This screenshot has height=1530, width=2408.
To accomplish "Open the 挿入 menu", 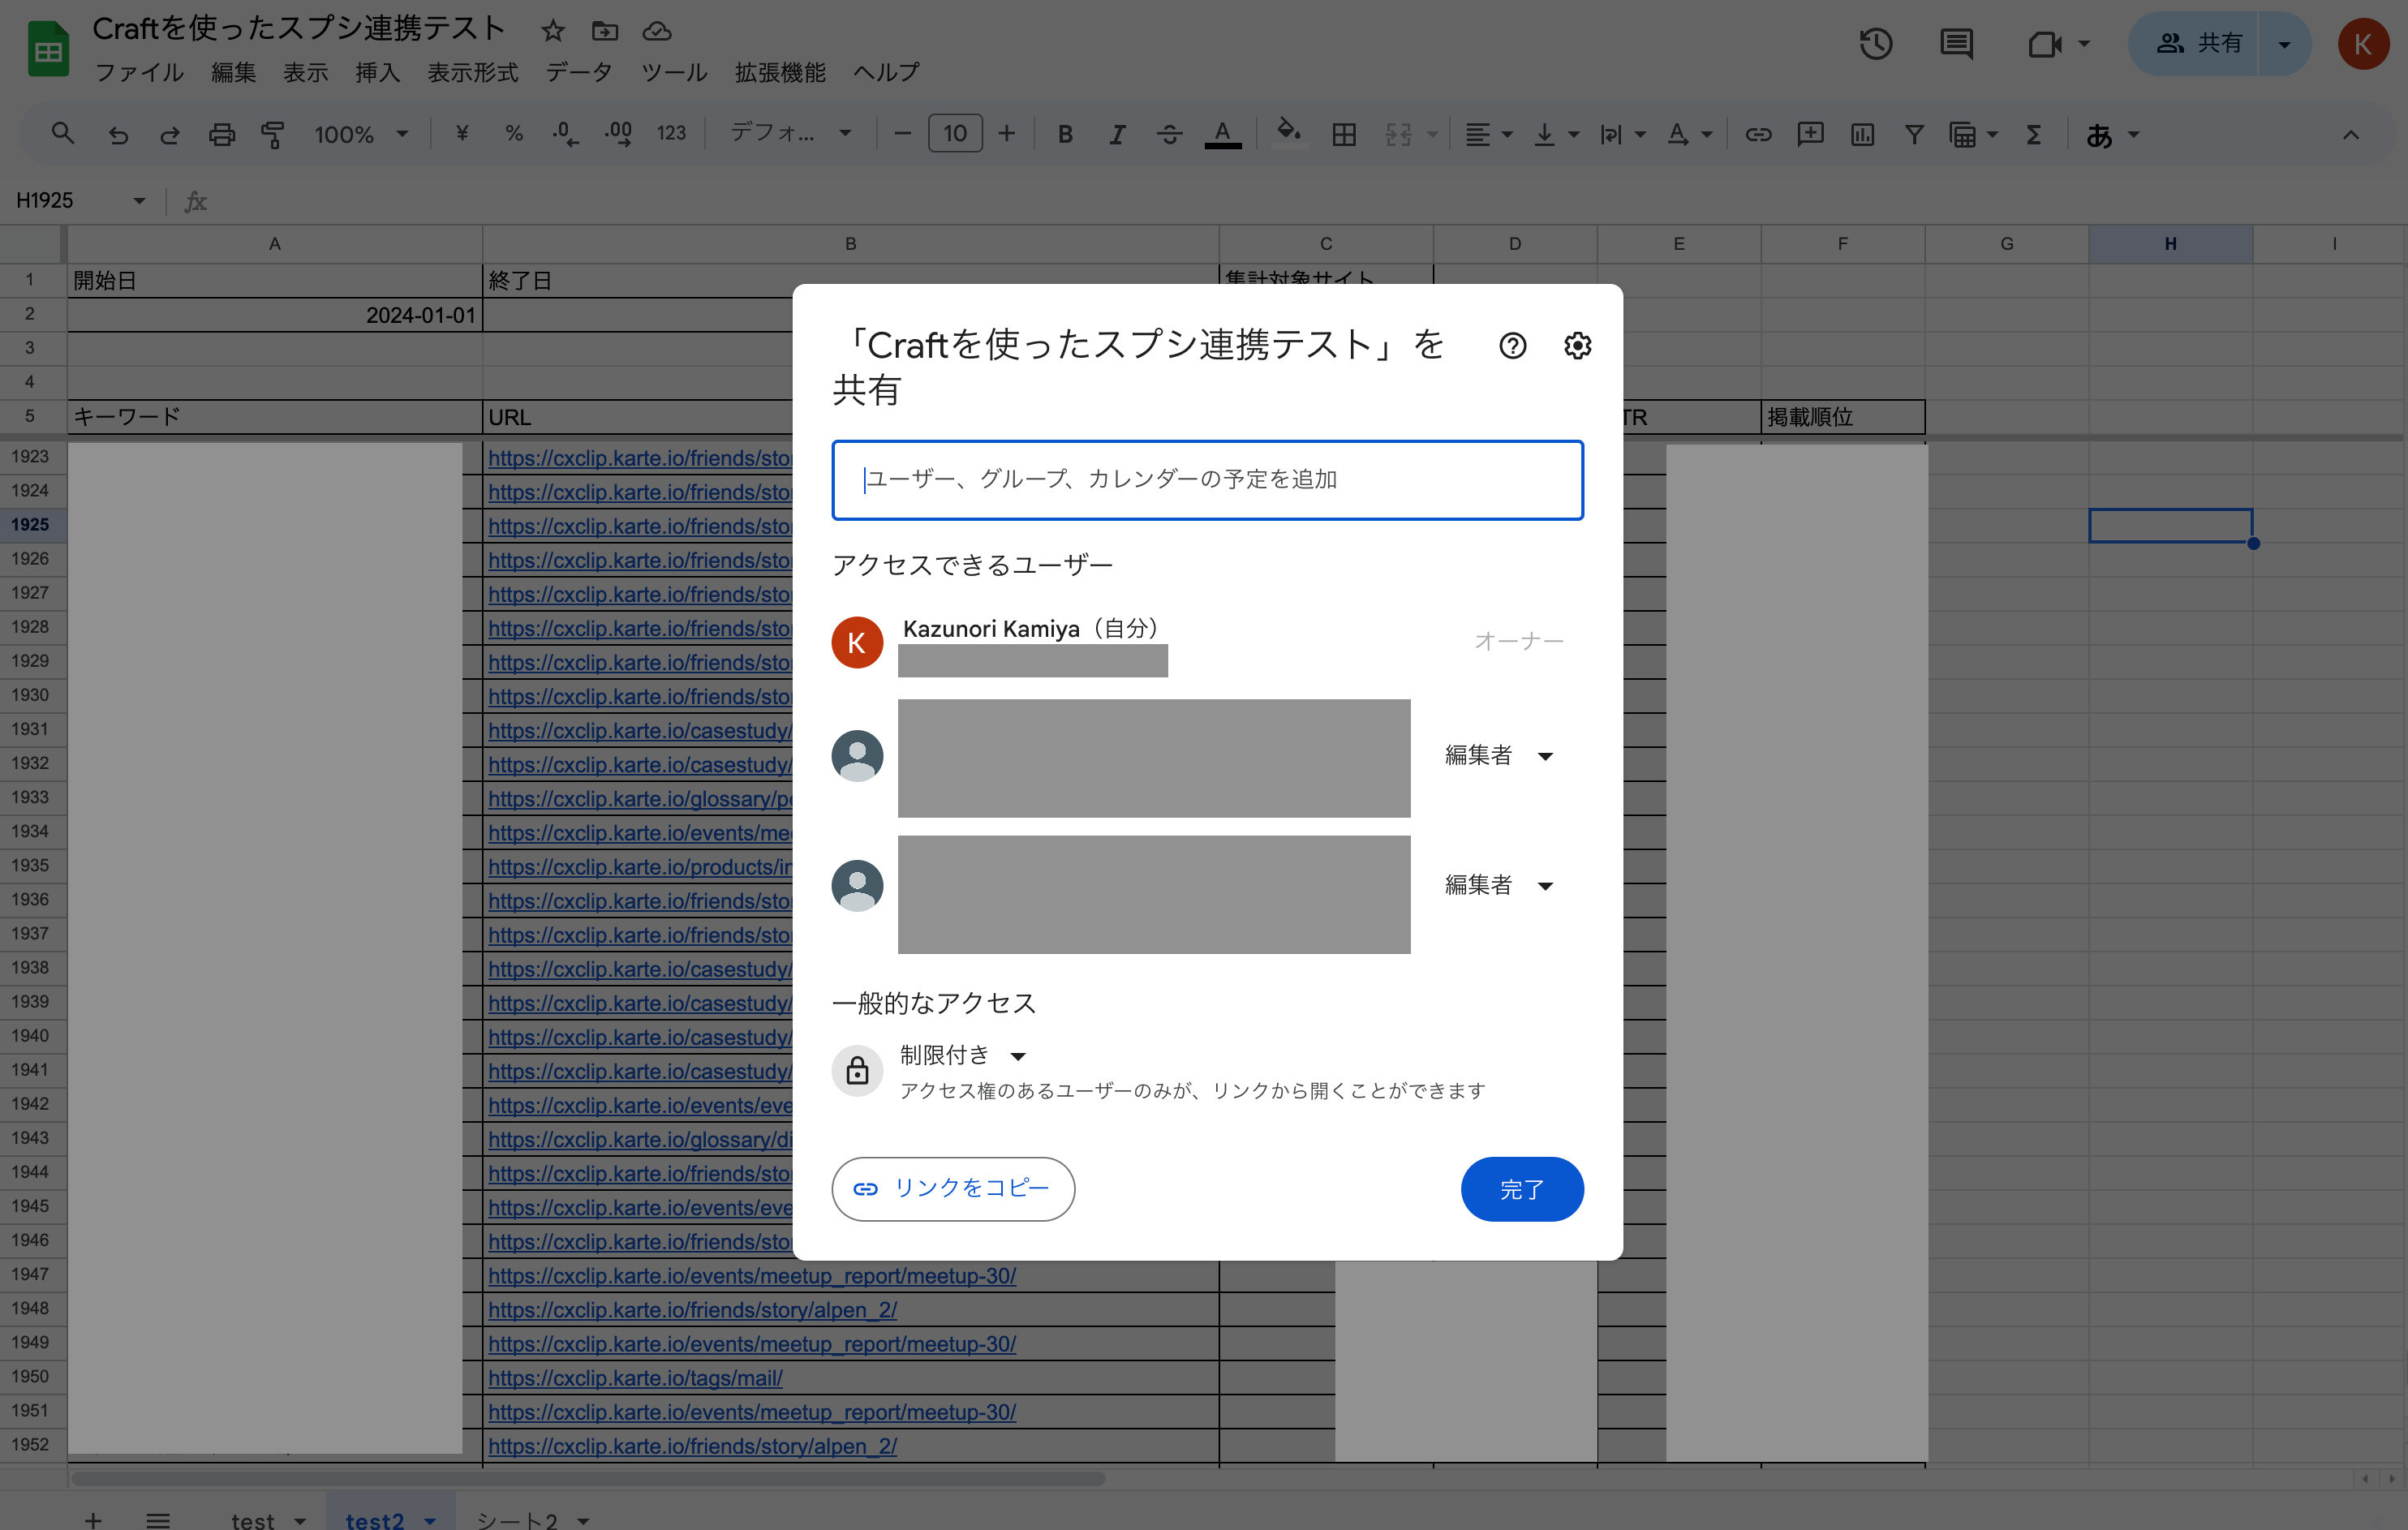I will click(377, 72).
